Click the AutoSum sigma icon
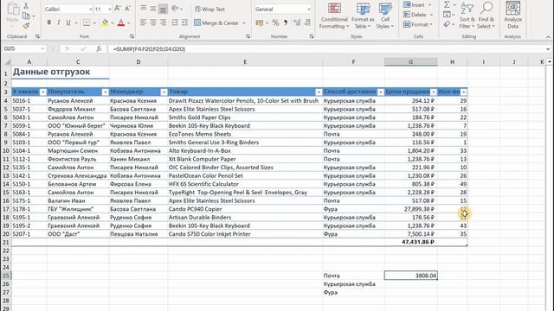This screenshot has height=311, width=554. coord(447,5)
